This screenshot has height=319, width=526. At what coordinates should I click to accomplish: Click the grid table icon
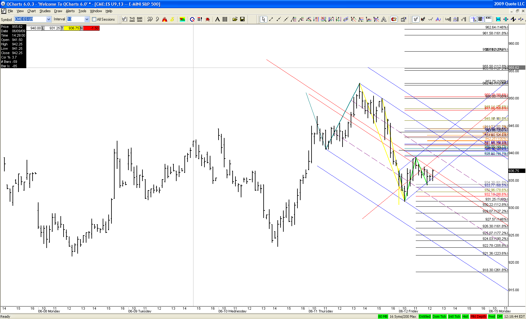225,19
